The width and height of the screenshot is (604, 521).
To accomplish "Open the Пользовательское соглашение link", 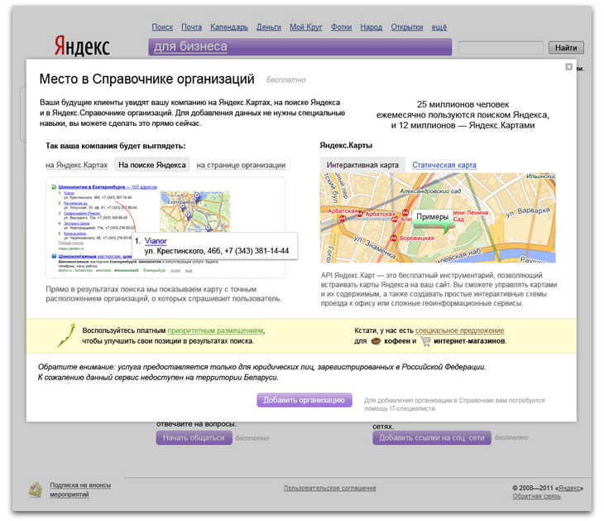I will (330, 488).
